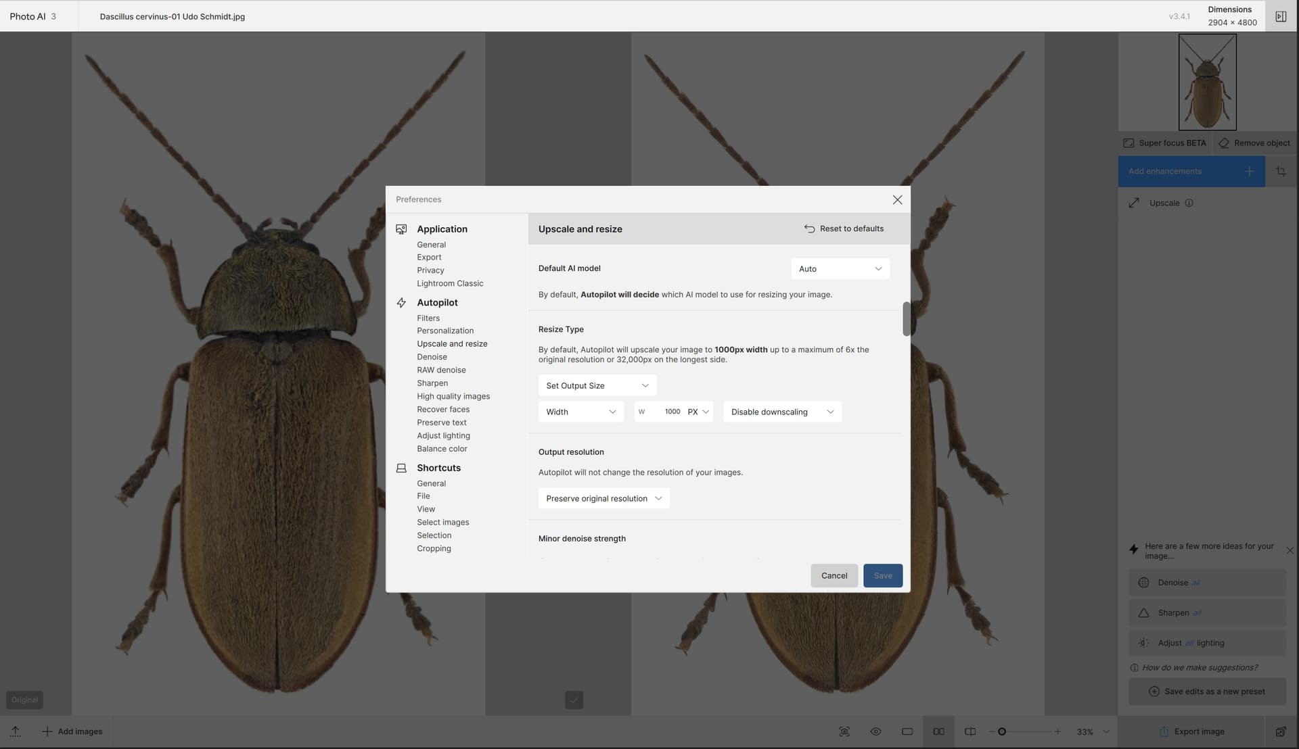Click the capture preview icon
1299x749 pixels.
844,731
